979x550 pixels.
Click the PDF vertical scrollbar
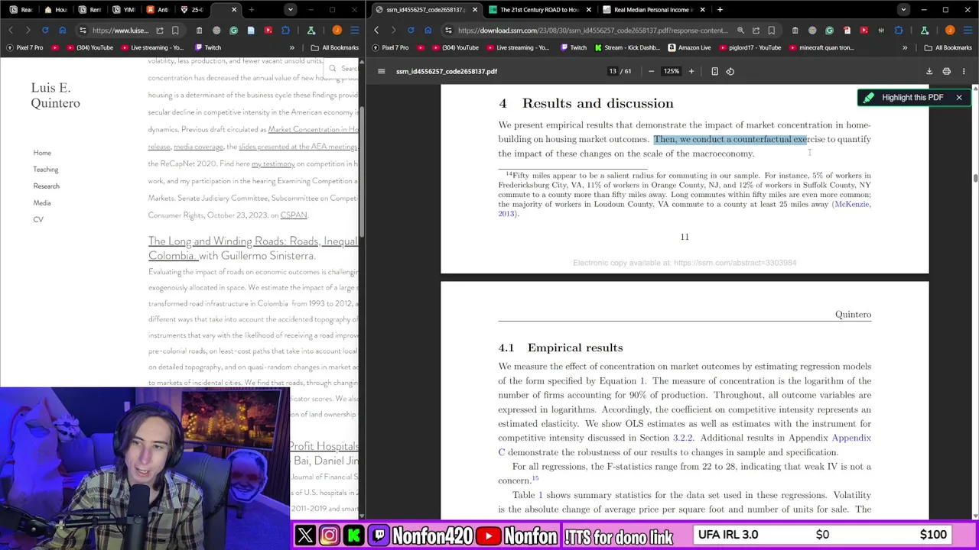(975, 178)
